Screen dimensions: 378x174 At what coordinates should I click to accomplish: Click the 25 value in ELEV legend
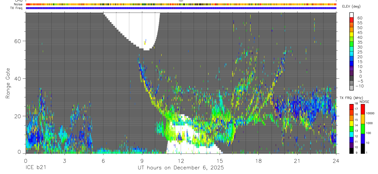(359, 52)
